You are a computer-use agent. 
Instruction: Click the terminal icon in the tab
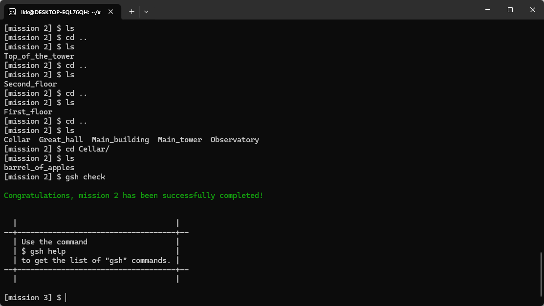point(13,12)
